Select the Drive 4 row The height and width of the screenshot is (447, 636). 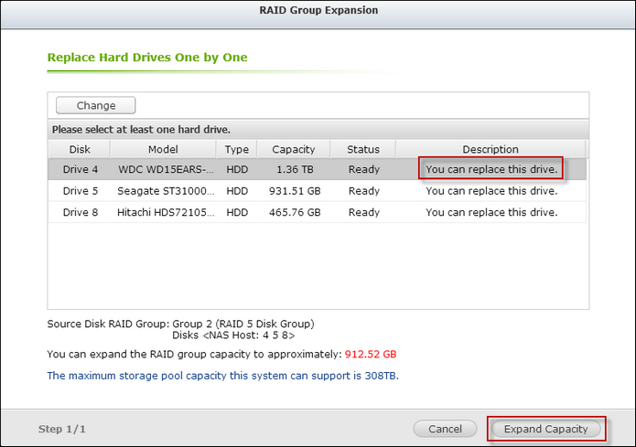click(x=81, y=169)
